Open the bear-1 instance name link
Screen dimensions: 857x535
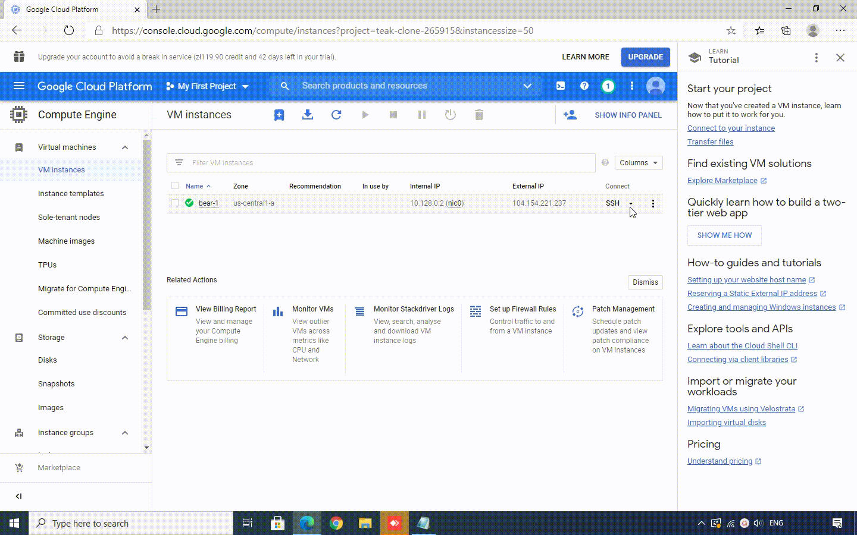208,203
